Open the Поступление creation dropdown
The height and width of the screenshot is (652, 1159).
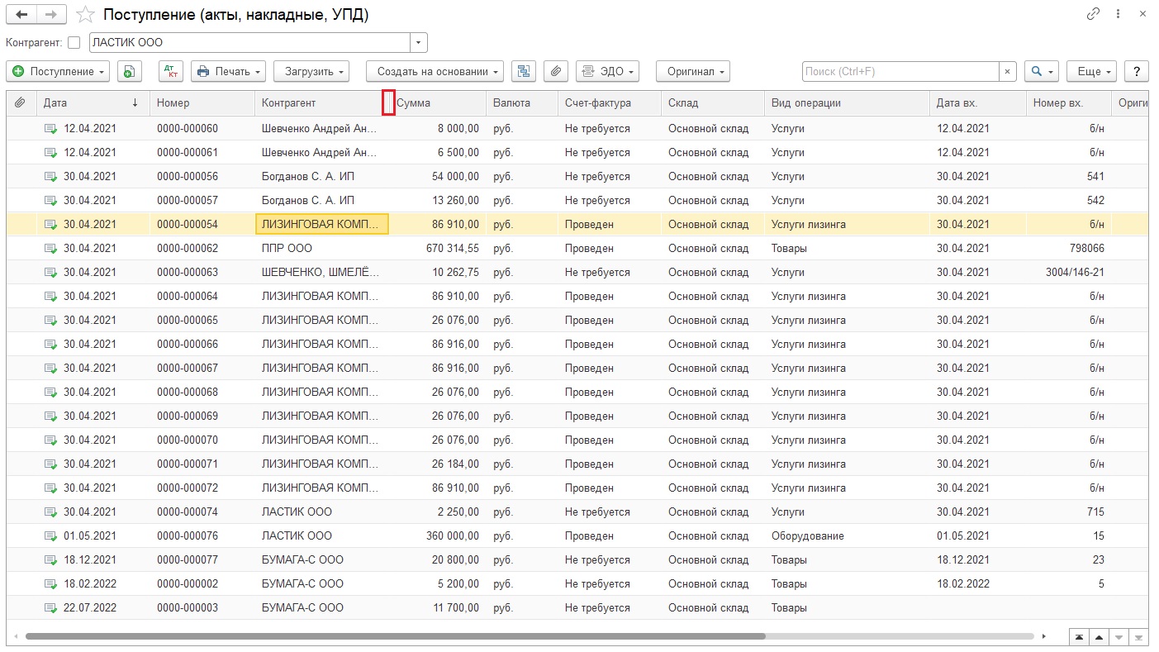(58, 72)
